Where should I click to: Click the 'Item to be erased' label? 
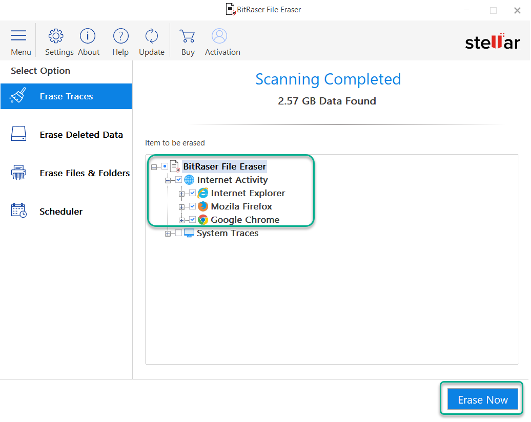pyautogui.click(x=175, y=143)
